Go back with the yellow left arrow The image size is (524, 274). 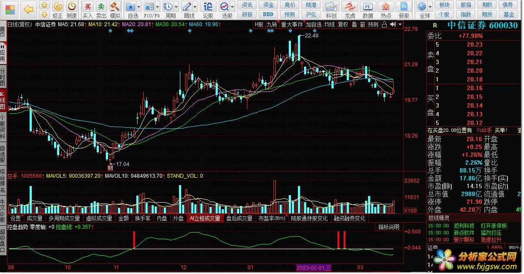(28, 9)
